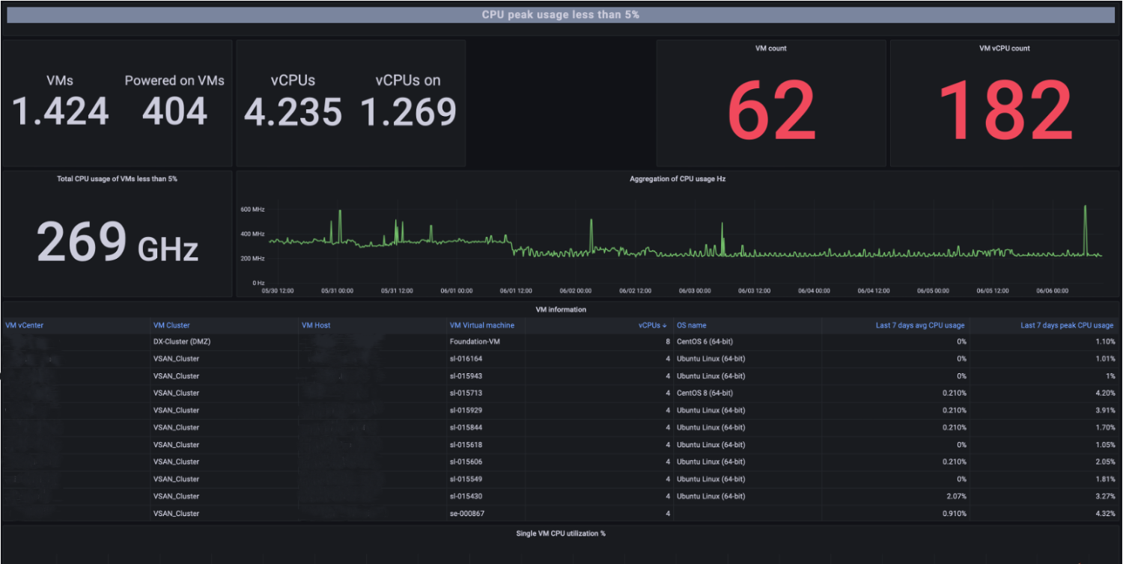Select the Foundation-VM cell in the table
The width and height of the screenshot is (1123, 564).
(x=474, y=342)
